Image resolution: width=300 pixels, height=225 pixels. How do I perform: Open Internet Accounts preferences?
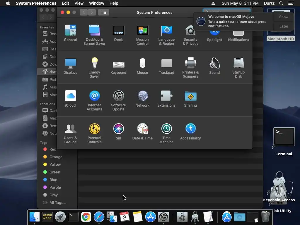94,101
